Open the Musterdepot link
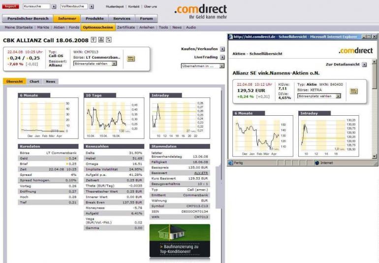 tap(115, 6)
